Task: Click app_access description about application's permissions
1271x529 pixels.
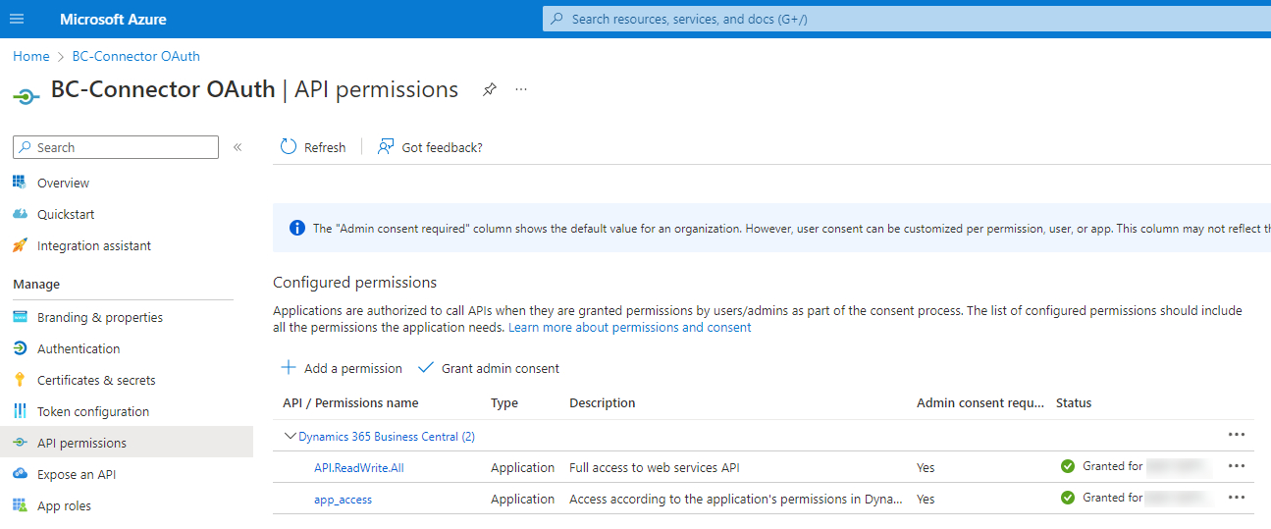Action: pos(736,499)
